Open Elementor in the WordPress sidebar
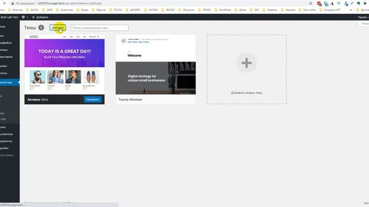369x207 pixels. point(10,66)
